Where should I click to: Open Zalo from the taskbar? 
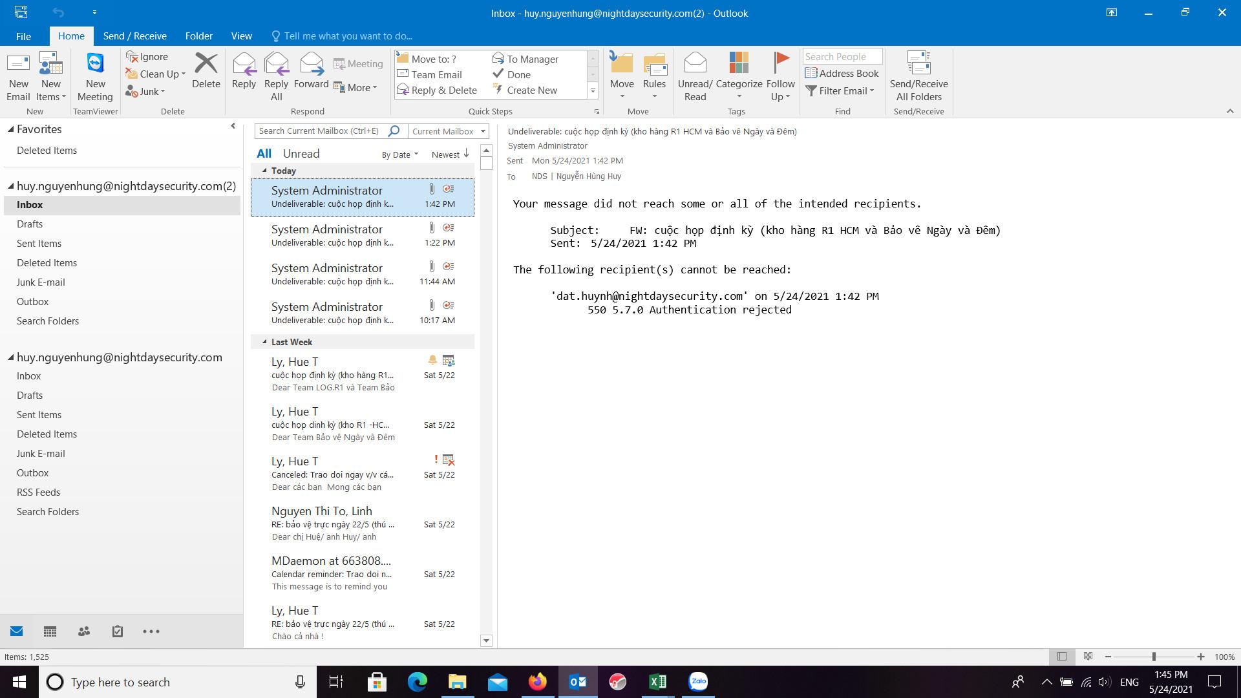tap(698, 682)
